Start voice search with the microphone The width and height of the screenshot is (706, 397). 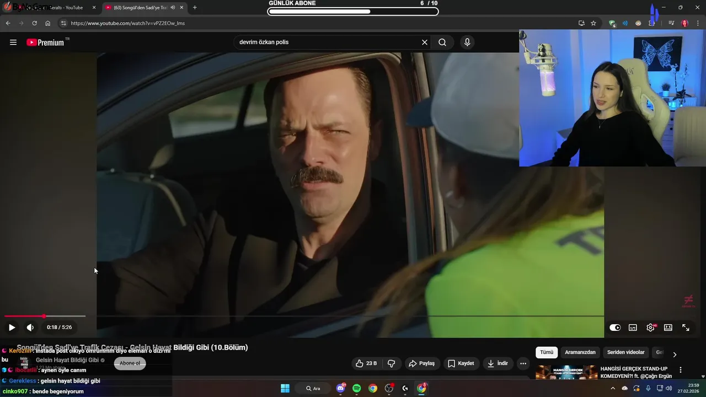click(x=467, y=42)
